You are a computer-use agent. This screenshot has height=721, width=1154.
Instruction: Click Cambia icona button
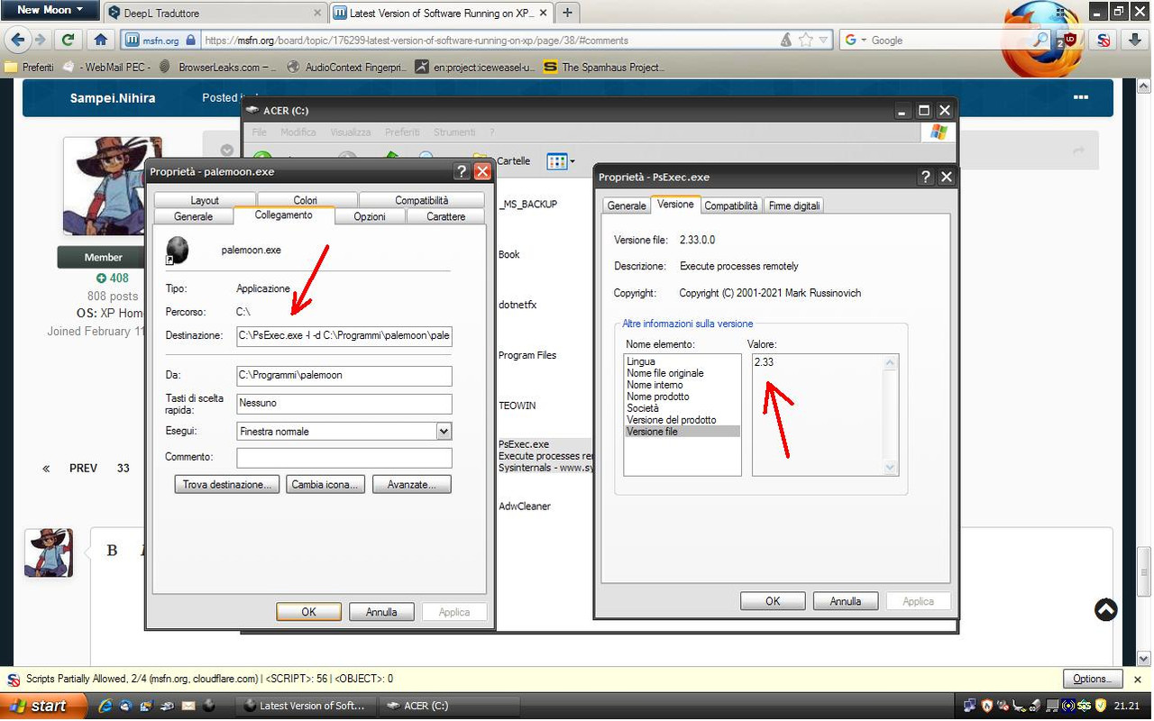tap(325, 485)
